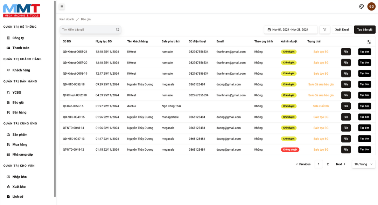Go to Khách hàng in sidebar
The width and height of the screenshot is (378, 205).
21,70
